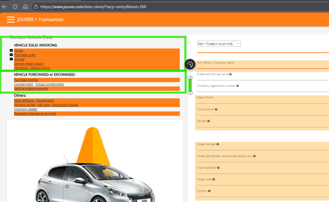
Task: Open the Service repair report link
Action: [28, 64]
